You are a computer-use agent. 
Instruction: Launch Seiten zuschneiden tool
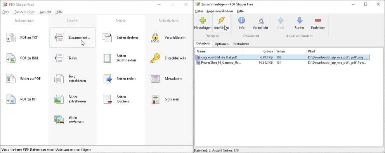pyautogui.click(x=121, y=58)
